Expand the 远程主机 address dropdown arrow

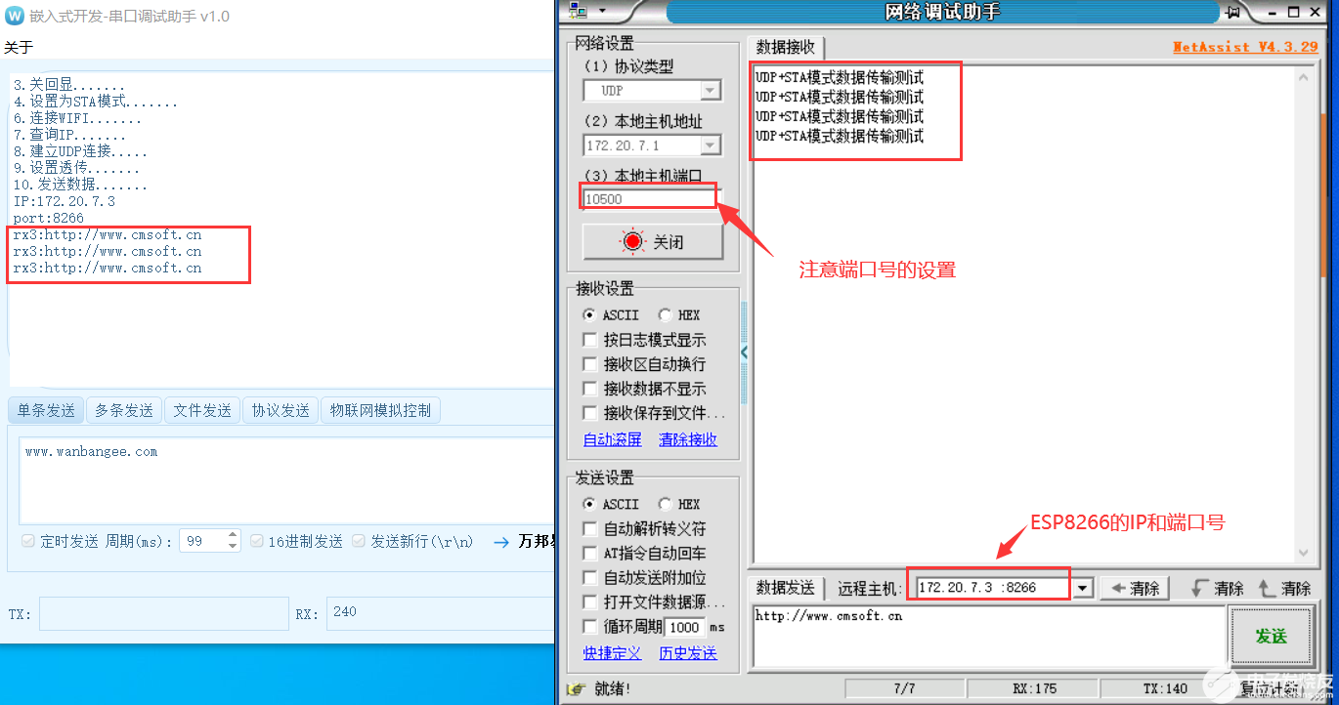1083,588
